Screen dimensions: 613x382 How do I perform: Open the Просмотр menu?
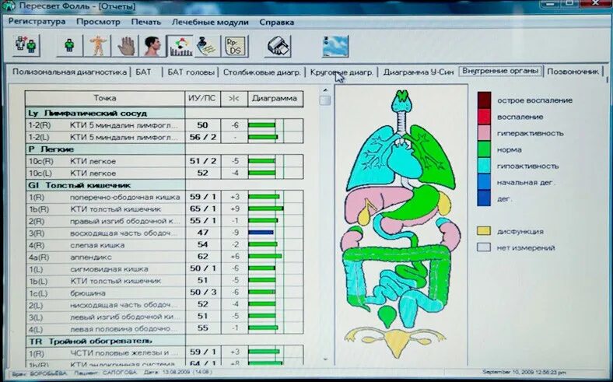(98, 22)
